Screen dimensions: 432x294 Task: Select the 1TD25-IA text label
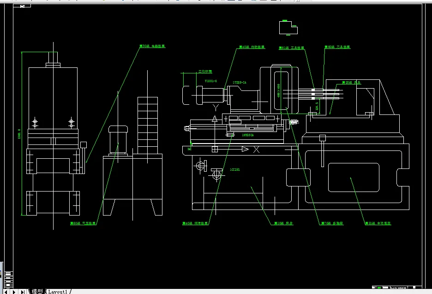pyautogui.click(x=240, y=83)
